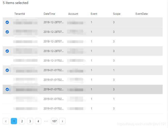Select page 2 in pagination
This screenshot has width=168, height=128.
tap(22, 121)
